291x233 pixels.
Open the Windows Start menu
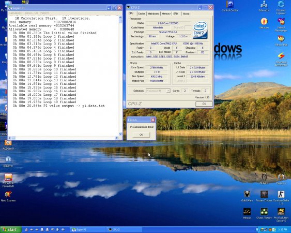pyautogui.click(x=10, y=230)
